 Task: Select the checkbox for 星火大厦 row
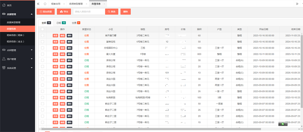[x=42, y=54]
